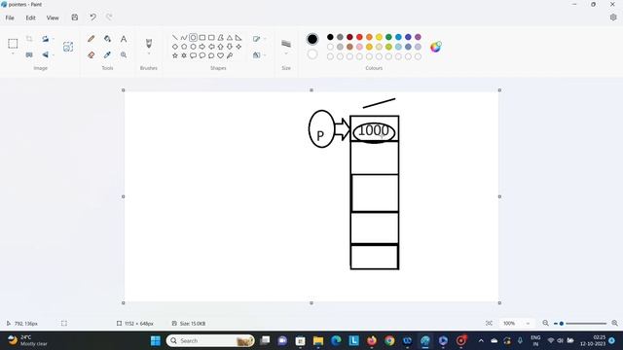Select the Text tool
The height and width of the screenshot is (350, 623).
coord(124,39)
